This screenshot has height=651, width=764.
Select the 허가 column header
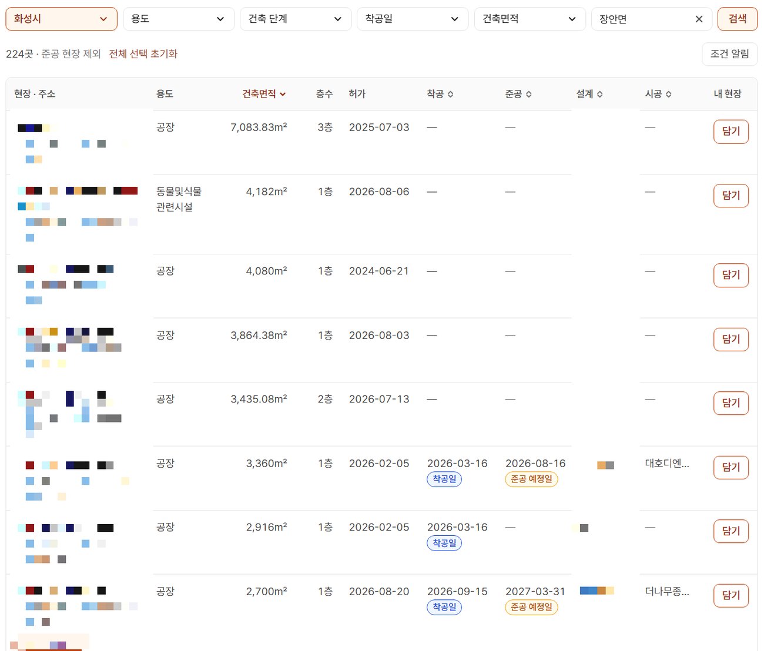click(357, 94)
